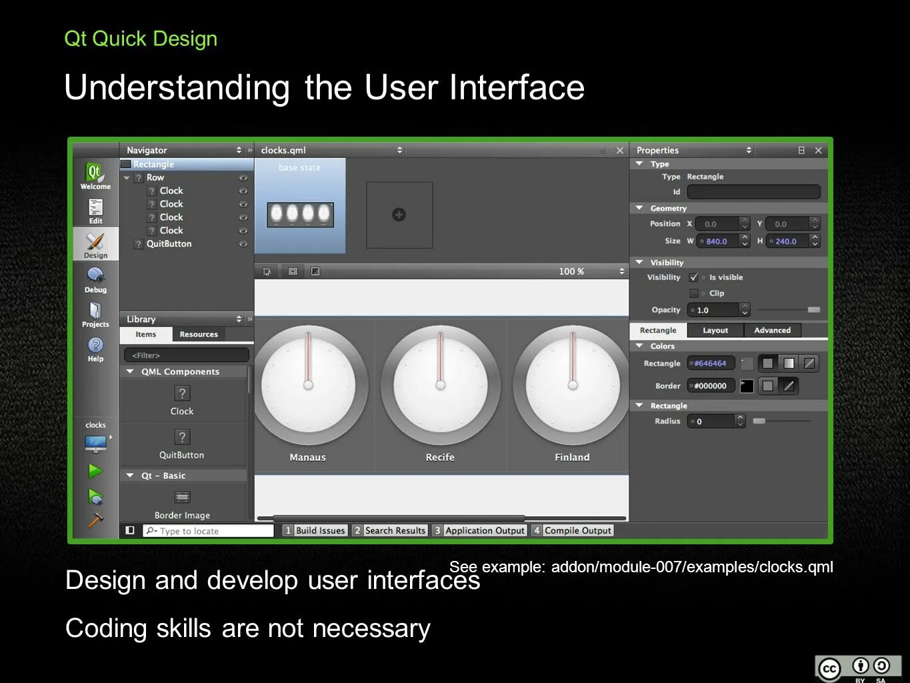Open the Build Issues output pane
The image size is (910, 683).
[315, 530]
